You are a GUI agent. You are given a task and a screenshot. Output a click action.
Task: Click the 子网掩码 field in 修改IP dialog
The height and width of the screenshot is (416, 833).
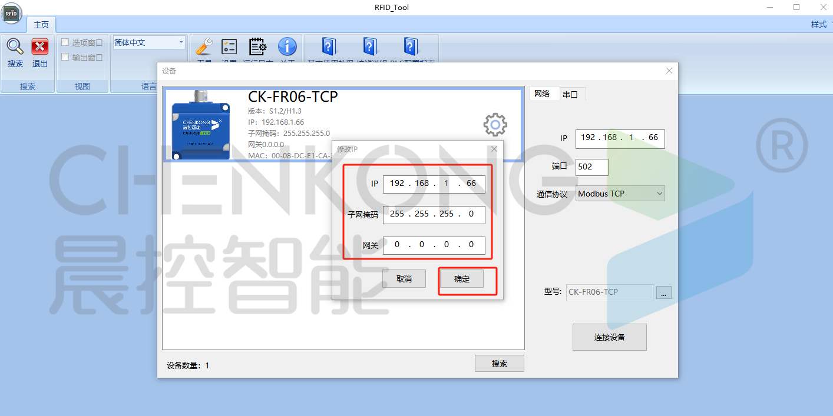point(434,214)
